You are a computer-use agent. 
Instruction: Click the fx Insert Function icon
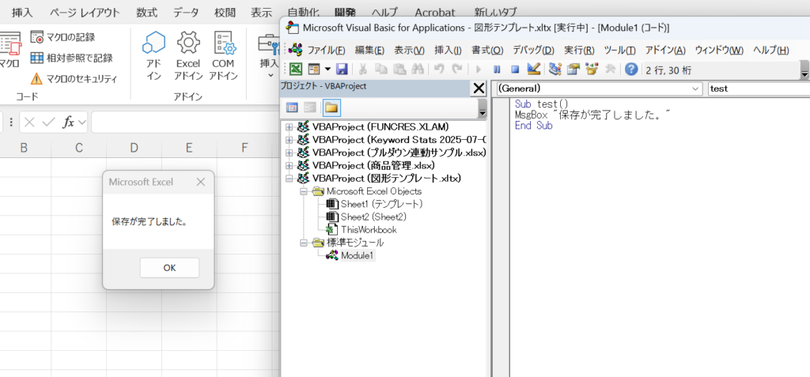click(68, 123)
